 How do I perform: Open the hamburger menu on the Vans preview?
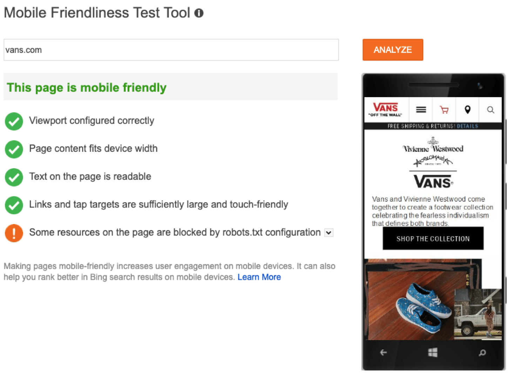click(420, 110)
